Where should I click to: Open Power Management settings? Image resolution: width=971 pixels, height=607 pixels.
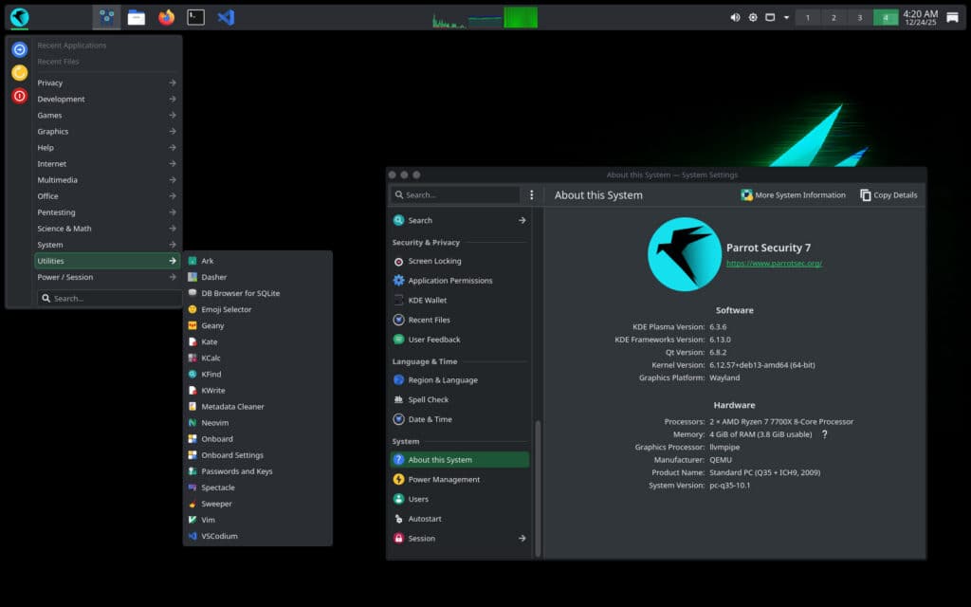(x=443, y=479)
